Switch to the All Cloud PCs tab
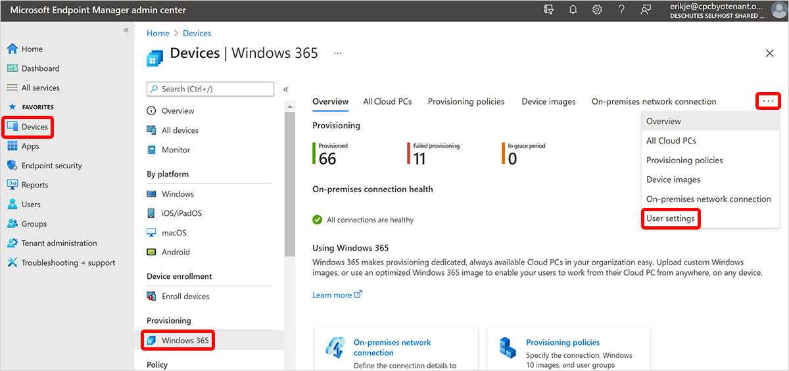The height and width of the screenshot is (371, 789). click(388, 101)
